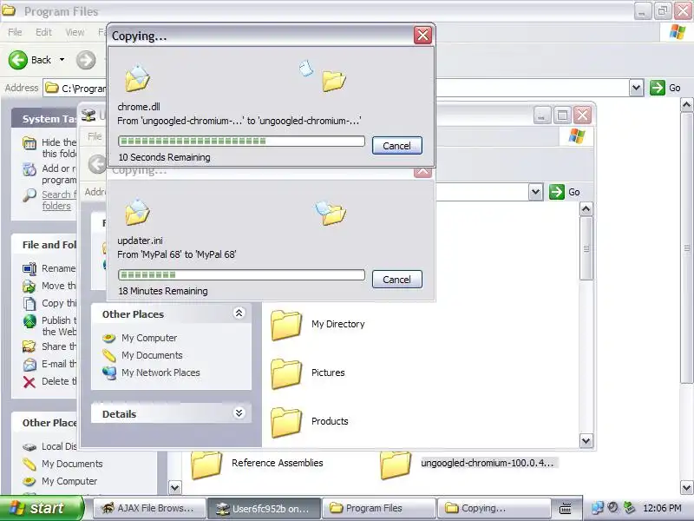Image resolution: width=694 pixels, height=521 pixels.
Task: Expand the Program Files address dropdown
Action: pyautogui.click(x=636, y=88)
